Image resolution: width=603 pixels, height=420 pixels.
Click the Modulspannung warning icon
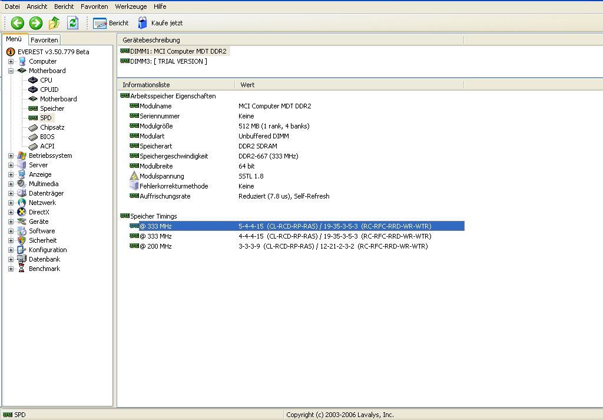[x=134, y=176]
